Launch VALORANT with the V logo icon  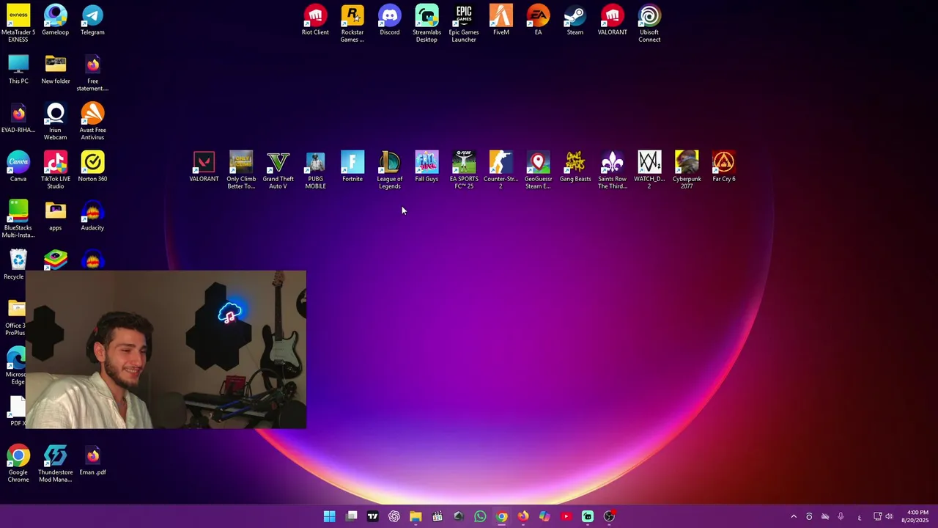pos(204,166)
